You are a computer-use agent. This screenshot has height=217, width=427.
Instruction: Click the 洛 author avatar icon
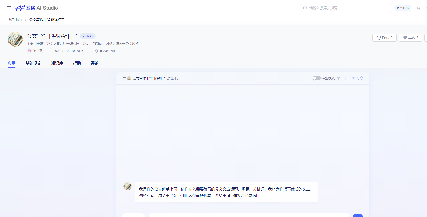(x=29, y=51)
